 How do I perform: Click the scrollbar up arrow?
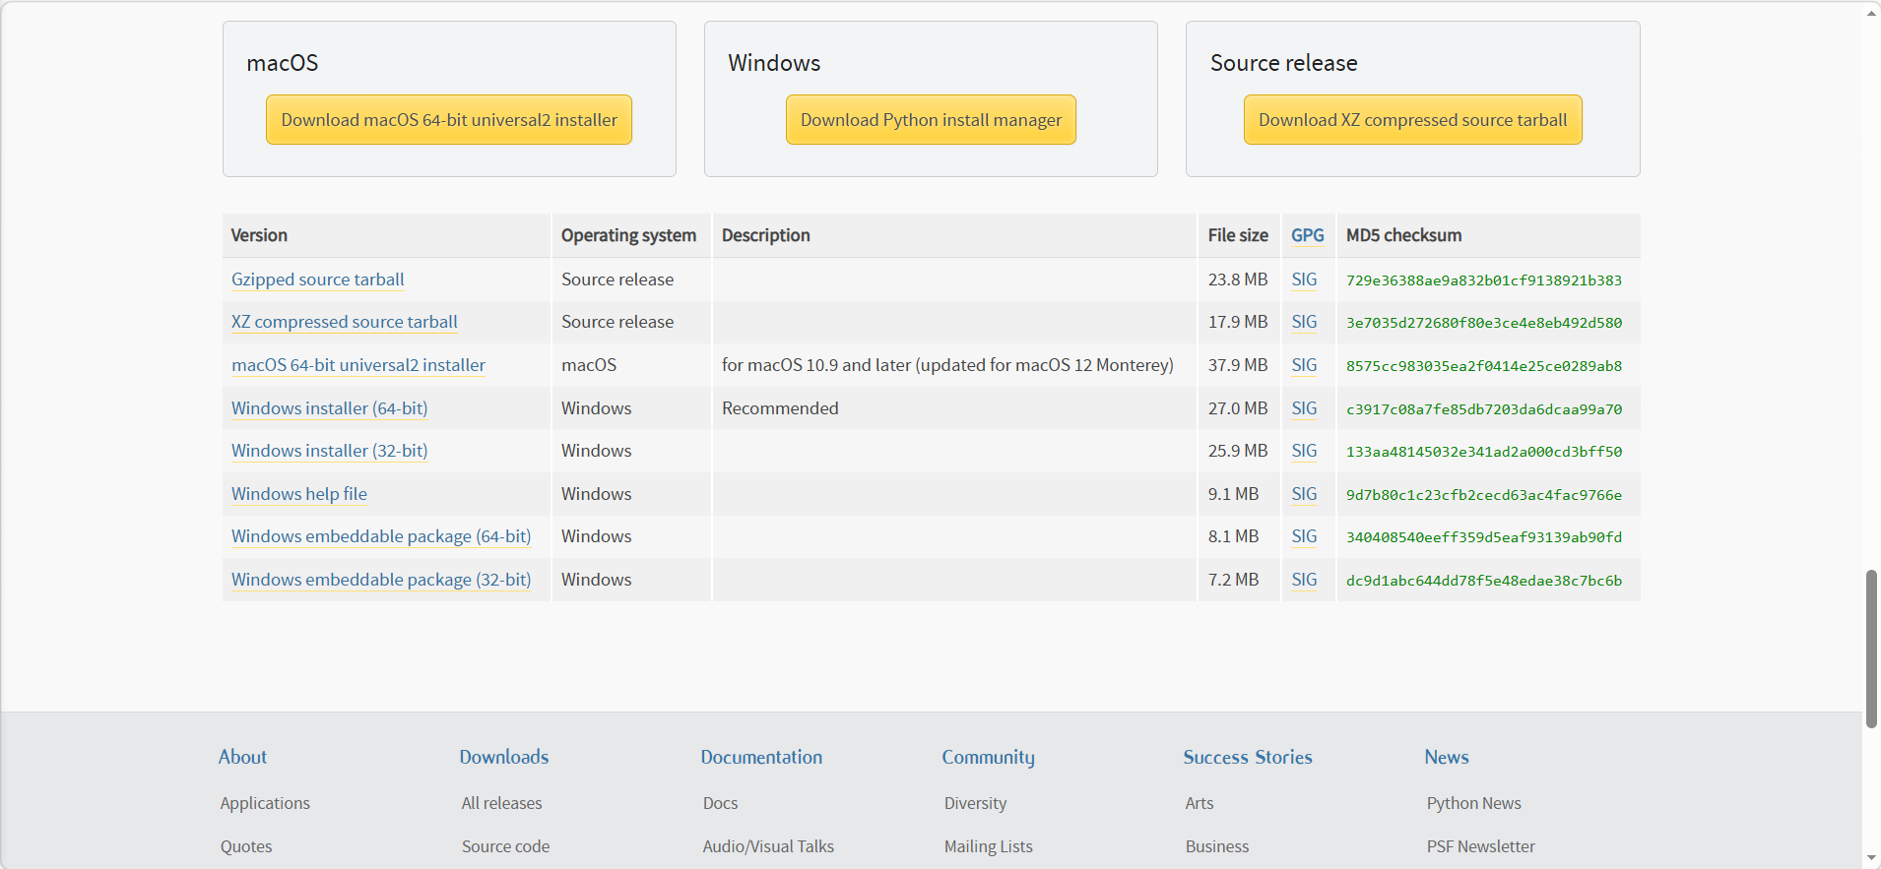[1871, 13]
